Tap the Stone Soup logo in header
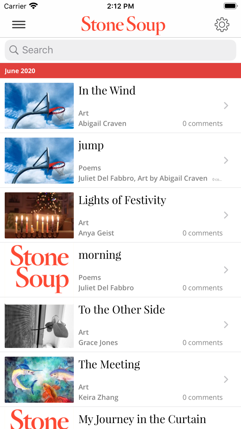The height and width of the screenshot is (429, 241). click(x=123, y=24)
